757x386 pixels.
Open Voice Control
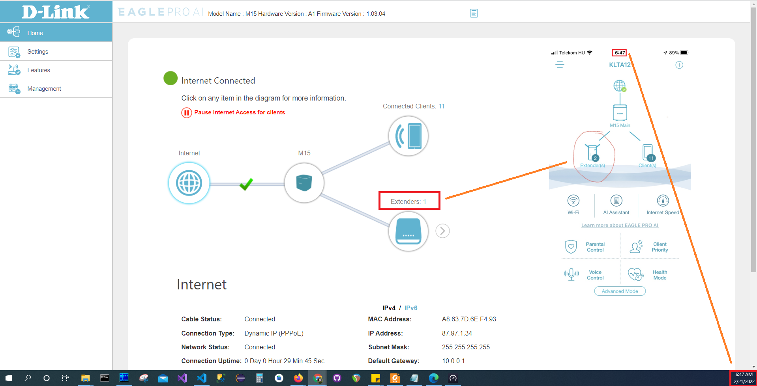pos(584,275)
